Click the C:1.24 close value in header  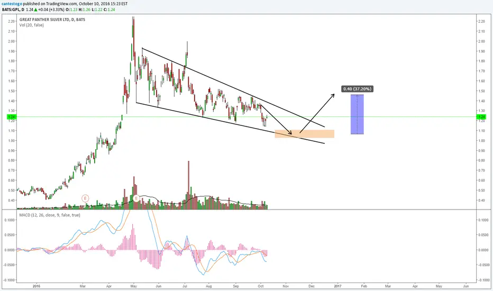109,10
